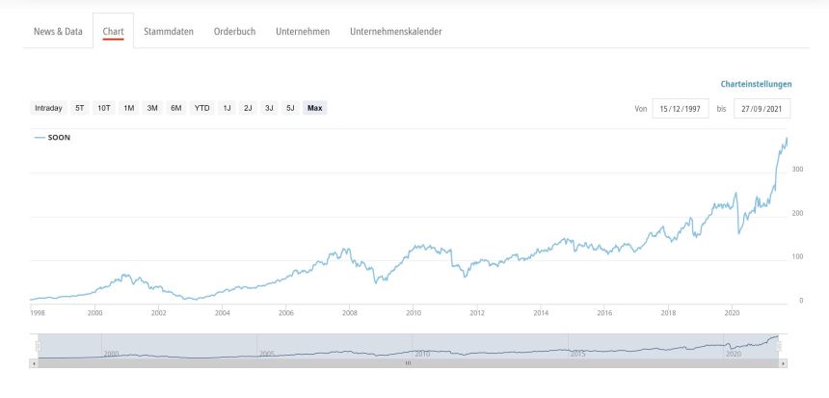Select the Max time range
The width and height of the screenshot is (829, 398).
314,108
